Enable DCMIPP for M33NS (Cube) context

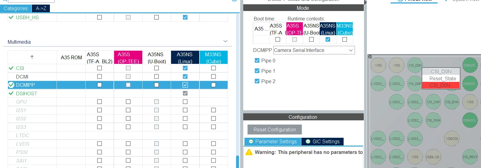pyautogui.click(x=214, y=85)
